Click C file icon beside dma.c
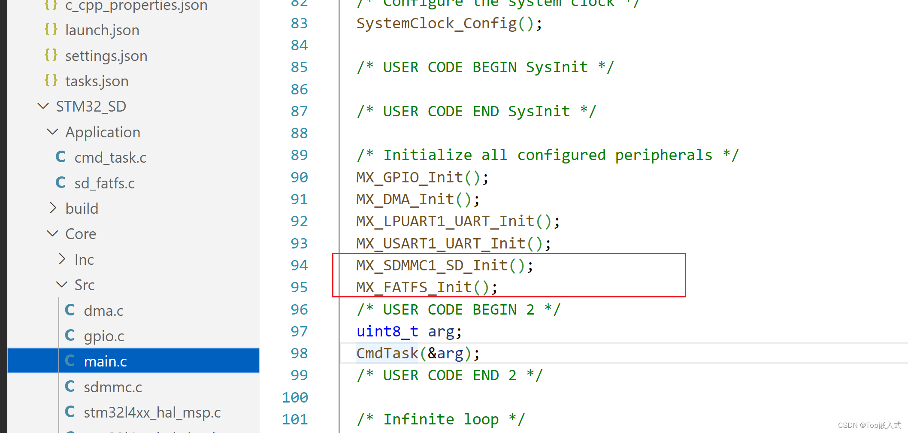Image resolution: width=908 pixels, height=433 pixels. (70, 310)
